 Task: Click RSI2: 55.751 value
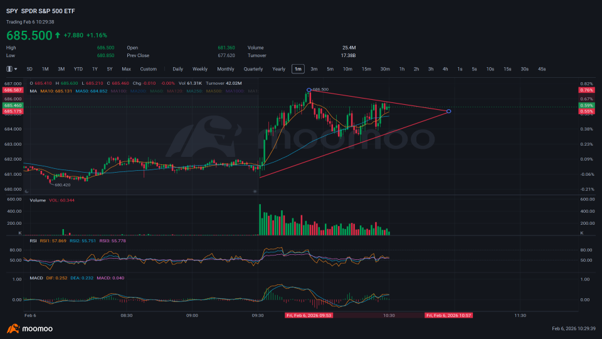click(83, 241)
